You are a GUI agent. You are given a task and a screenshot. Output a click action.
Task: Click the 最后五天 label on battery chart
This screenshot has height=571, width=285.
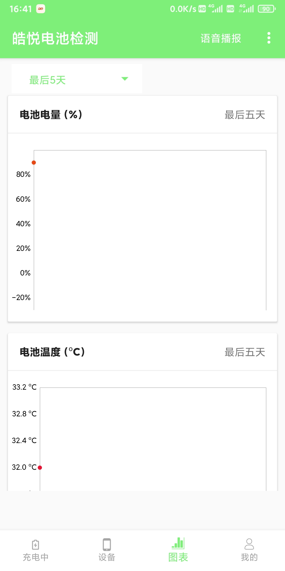pyautogui.click(x=245, y=115)
